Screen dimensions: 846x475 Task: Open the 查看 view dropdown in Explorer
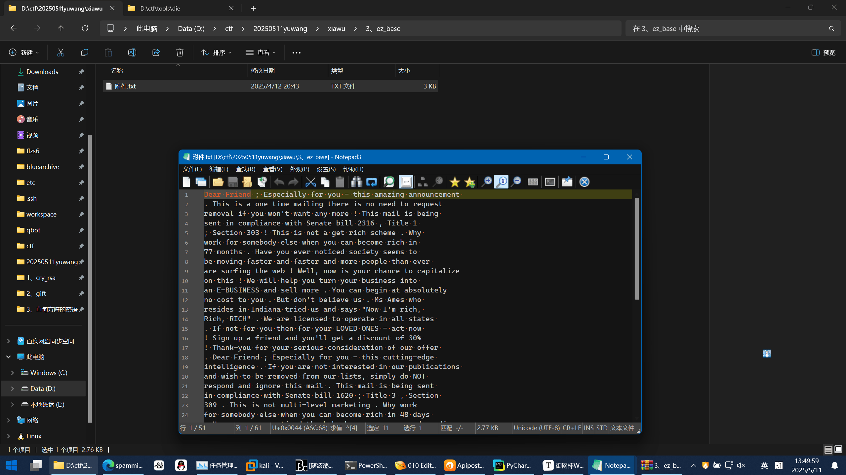261,52
